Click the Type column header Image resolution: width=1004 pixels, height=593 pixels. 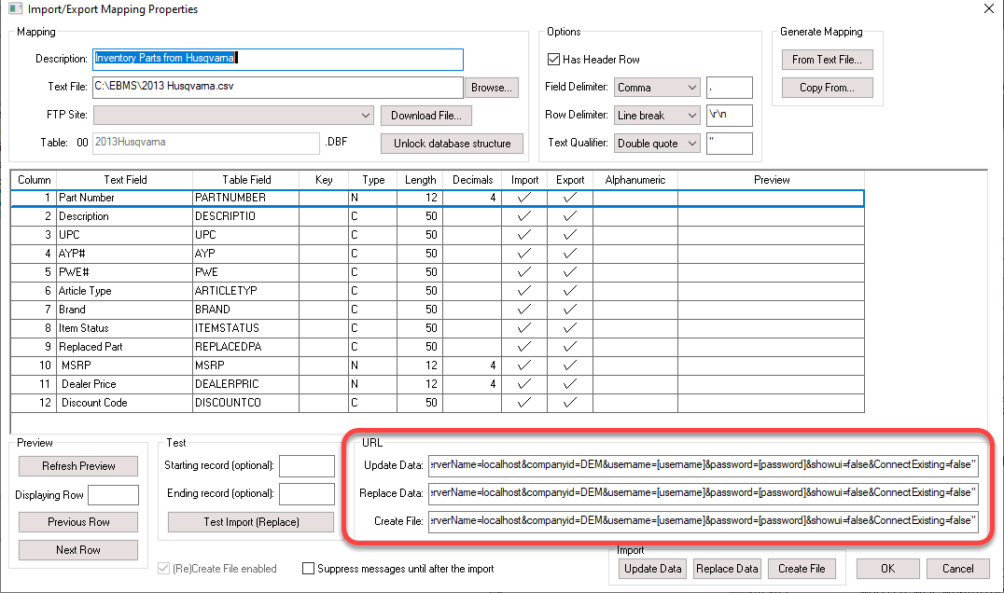coord(373,180)
